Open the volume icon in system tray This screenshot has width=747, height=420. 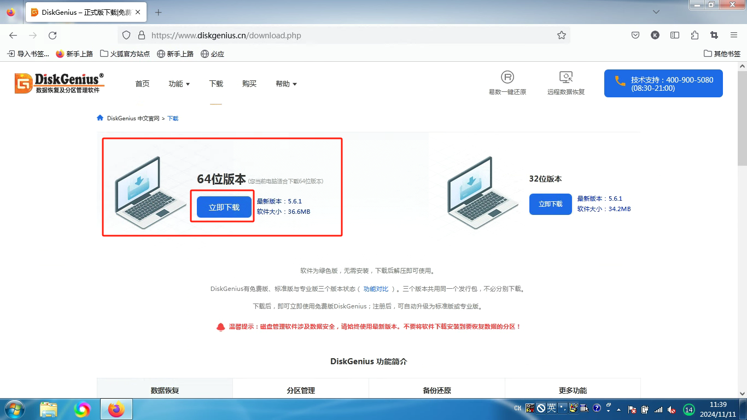click(672, 409)
